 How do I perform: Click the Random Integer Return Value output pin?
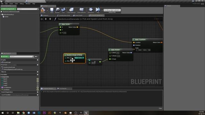pos(83,58)
